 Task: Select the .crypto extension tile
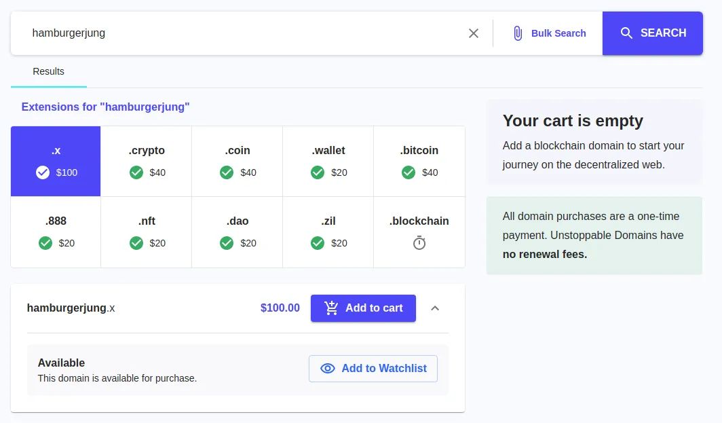point(147,162)
